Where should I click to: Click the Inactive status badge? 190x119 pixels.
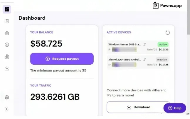[x=162, y=59]
